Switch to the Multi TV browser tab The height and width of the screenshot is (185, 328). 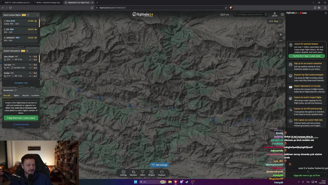pyautogui.click(x=16, y=3)
